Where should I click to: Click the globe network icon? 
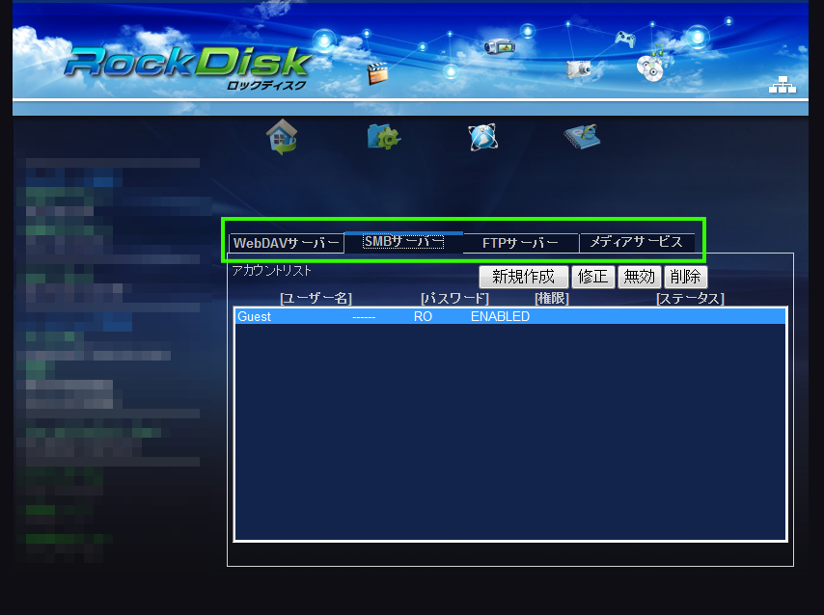coord(482,137)
